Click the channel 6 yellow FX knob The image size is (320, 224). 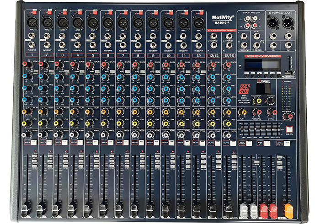coord(104,123)
